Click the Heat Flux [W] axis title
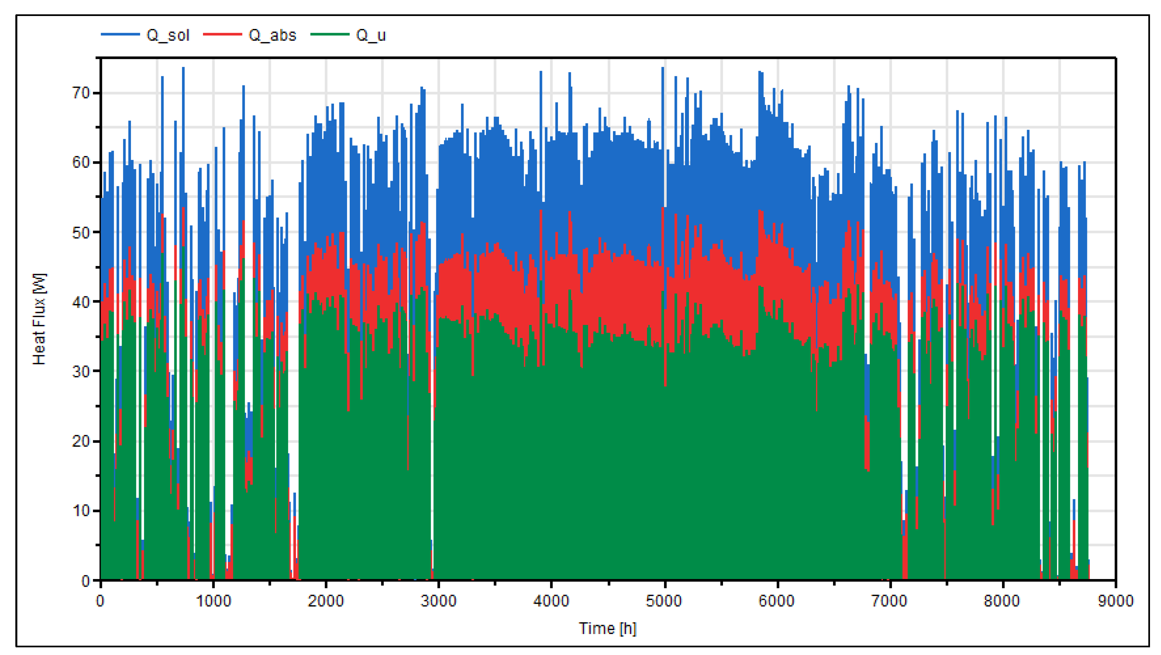The image size is (1161, 655). point(39,319)
